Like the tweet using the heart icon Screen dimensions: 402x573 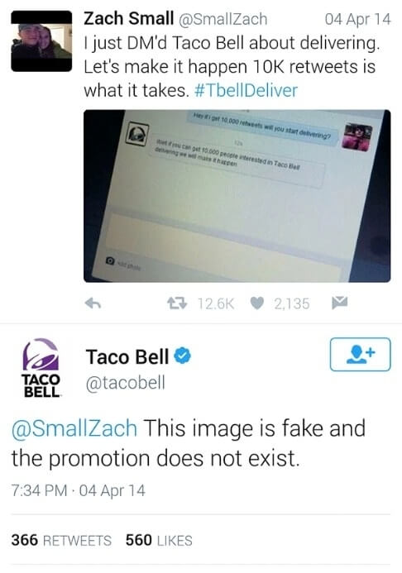coord(257,303)
